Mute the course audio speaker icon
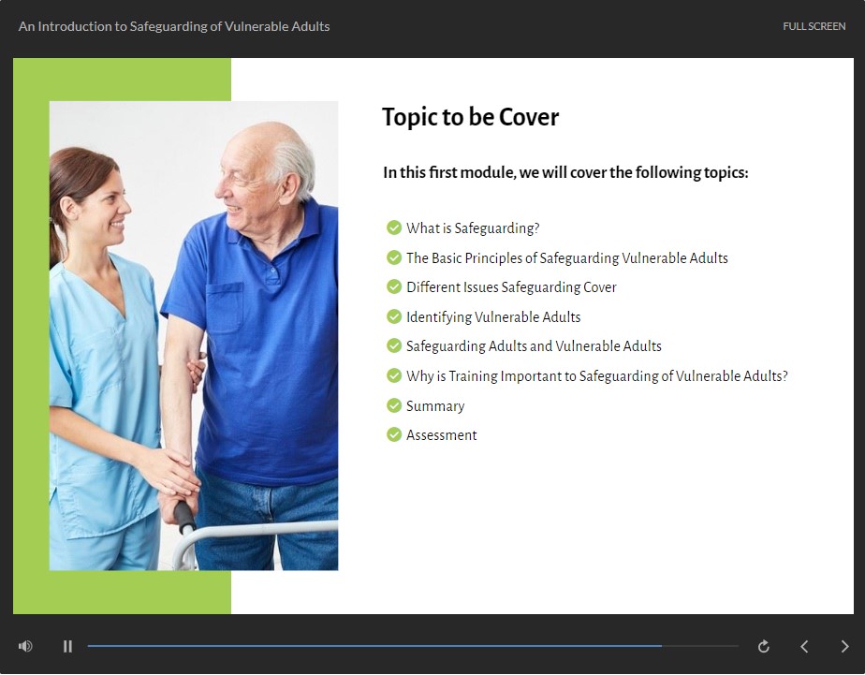Viewport: 865px width, 675px height. [25, 646]
